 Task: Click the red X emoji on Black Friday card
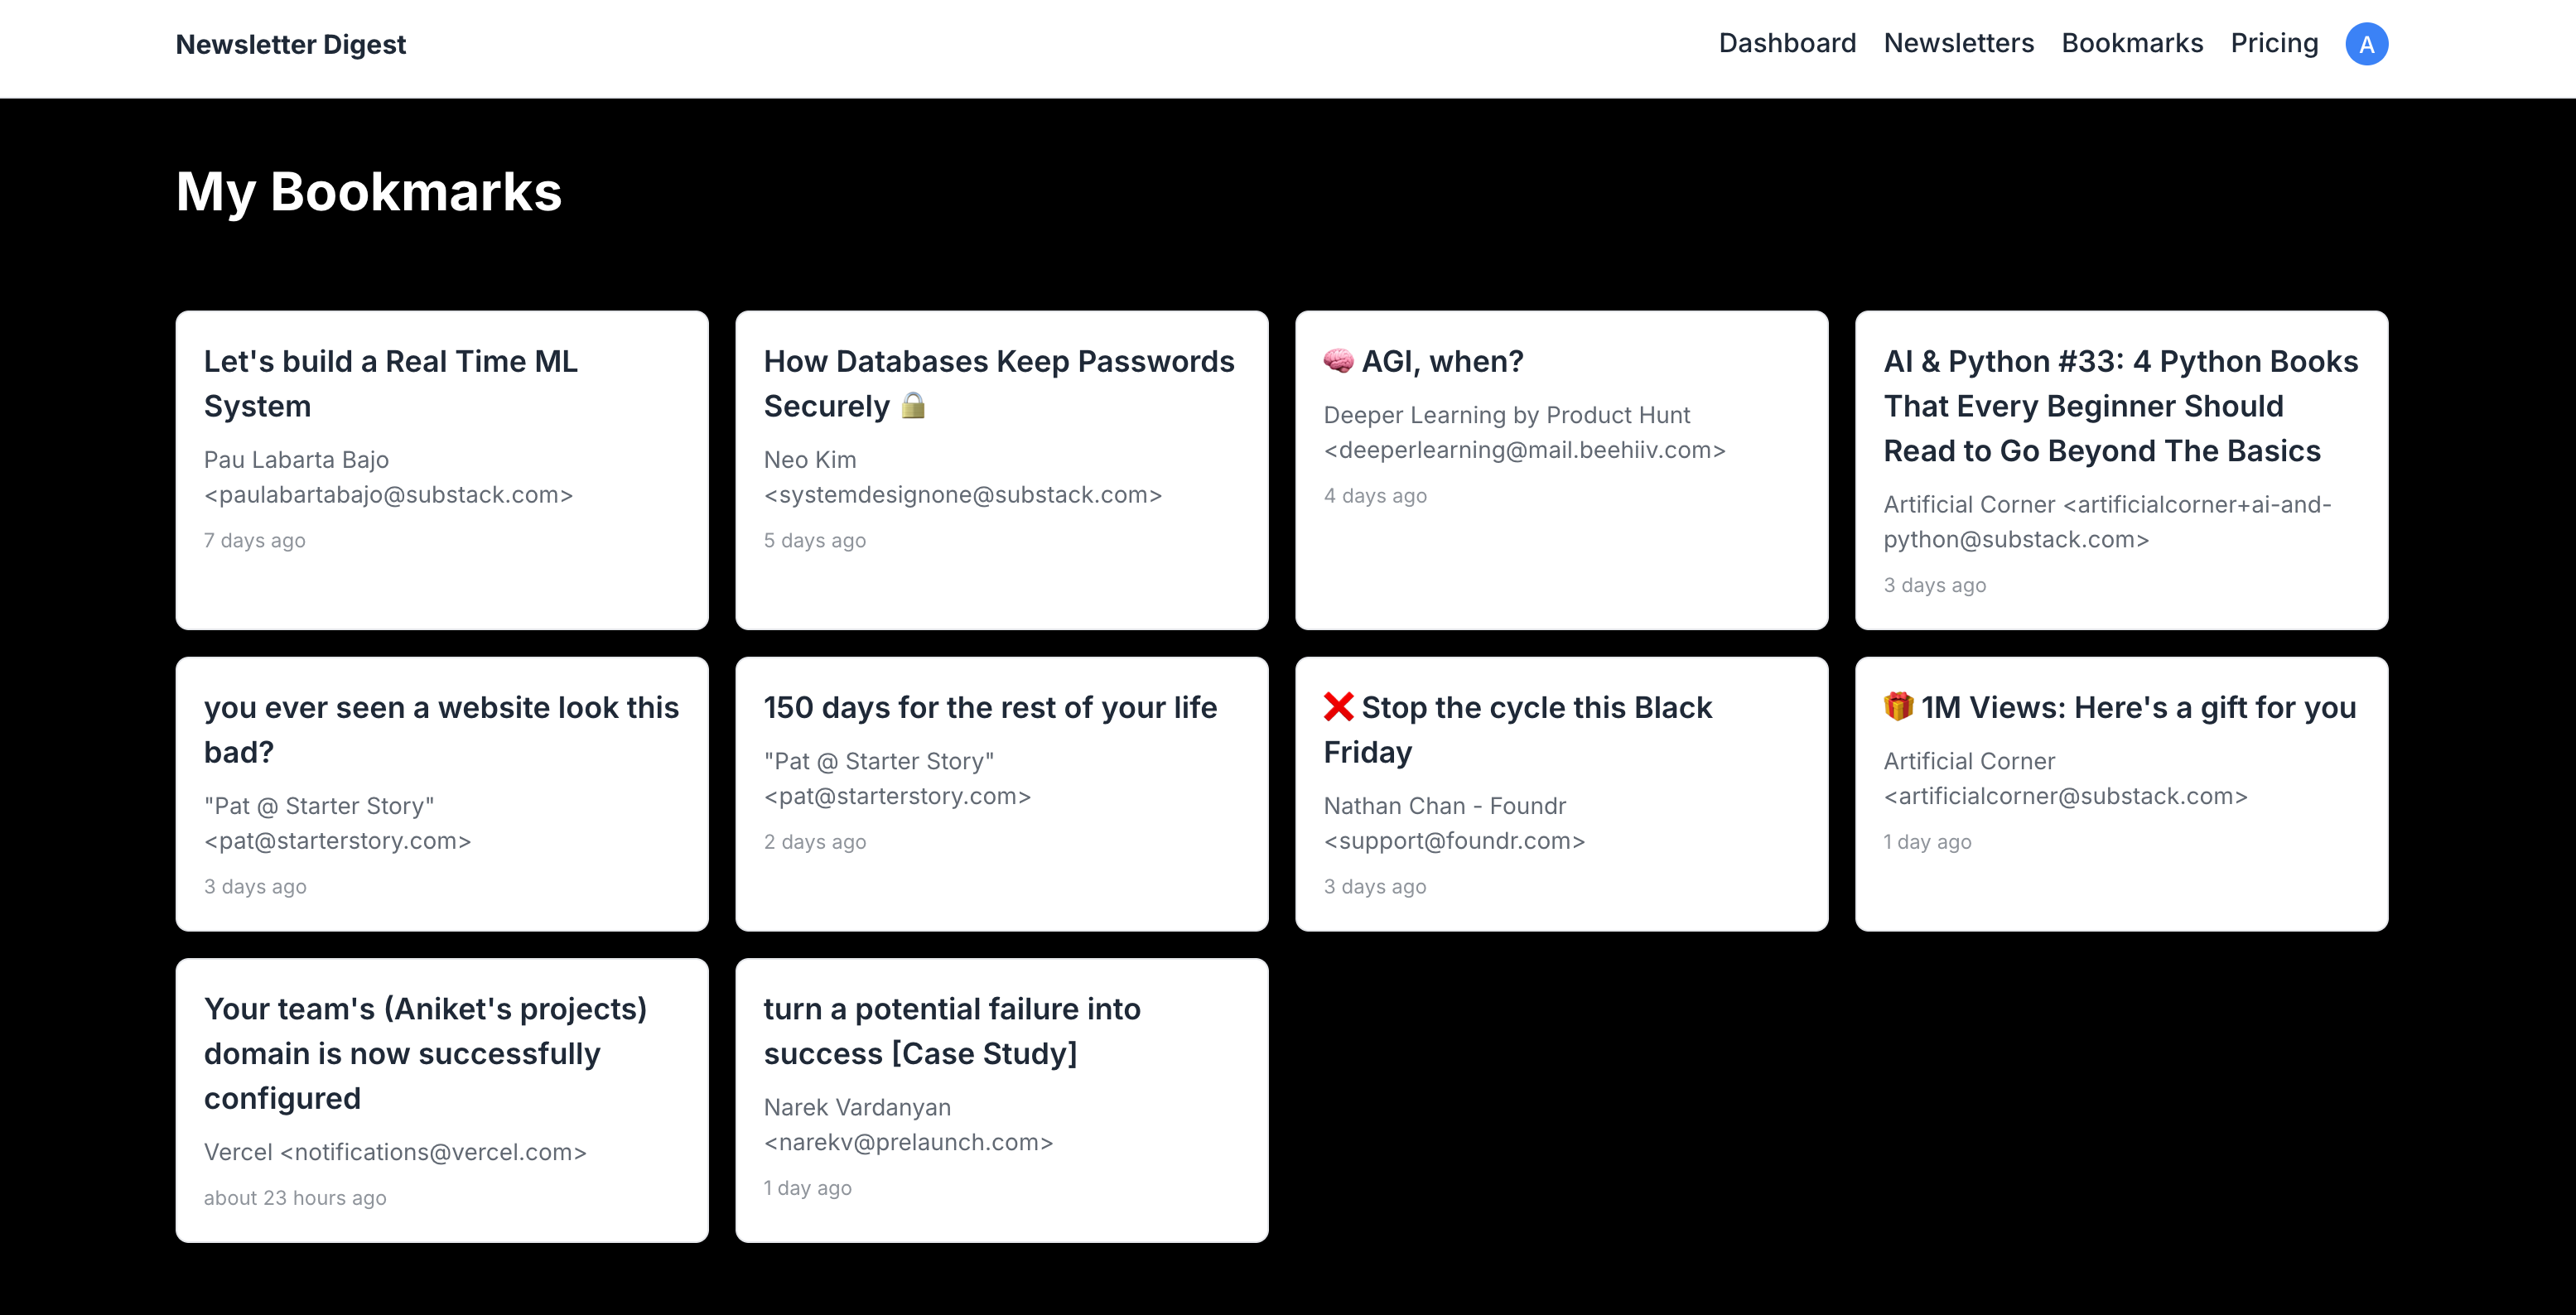[x=1338, y=707]
